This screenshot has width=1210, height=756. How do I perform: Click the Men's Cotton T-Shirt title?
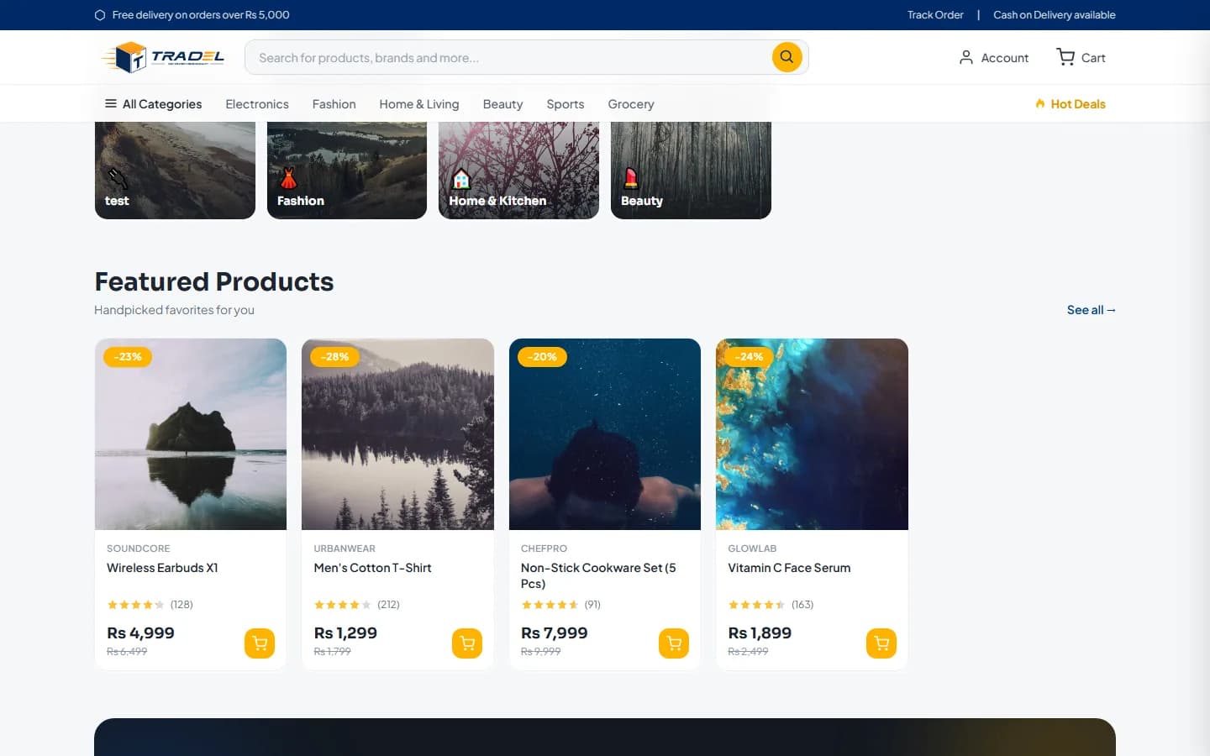372,568
